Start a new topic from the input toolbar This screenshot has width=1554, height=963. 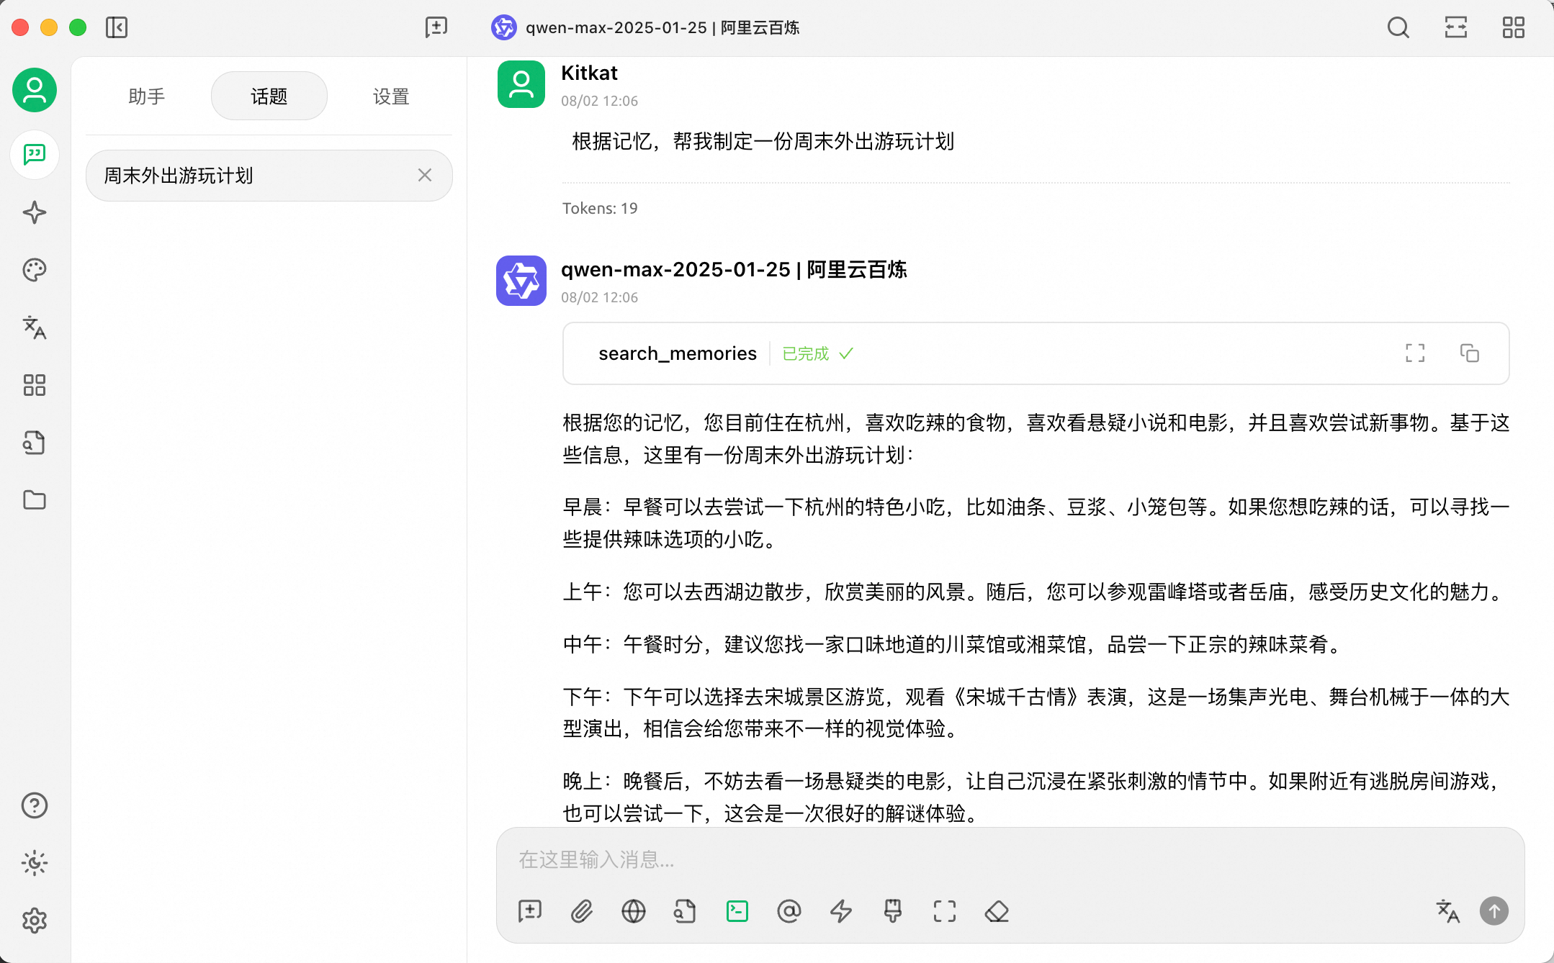coord(530,911)
